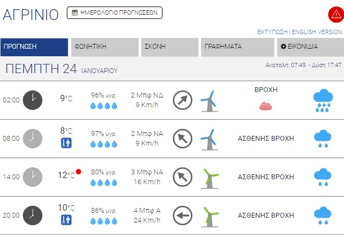Click the red weather warning triangle icon
The width and height of the screenshot is (344, 235).
click(336, 15)
